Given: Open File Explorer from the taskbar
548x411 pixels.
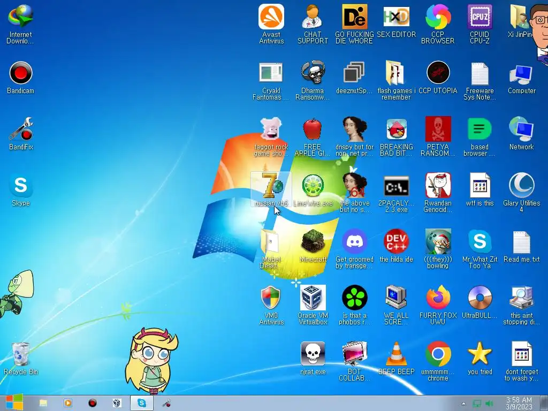Looking at the screenshot, I should click(x=43, y=404).
